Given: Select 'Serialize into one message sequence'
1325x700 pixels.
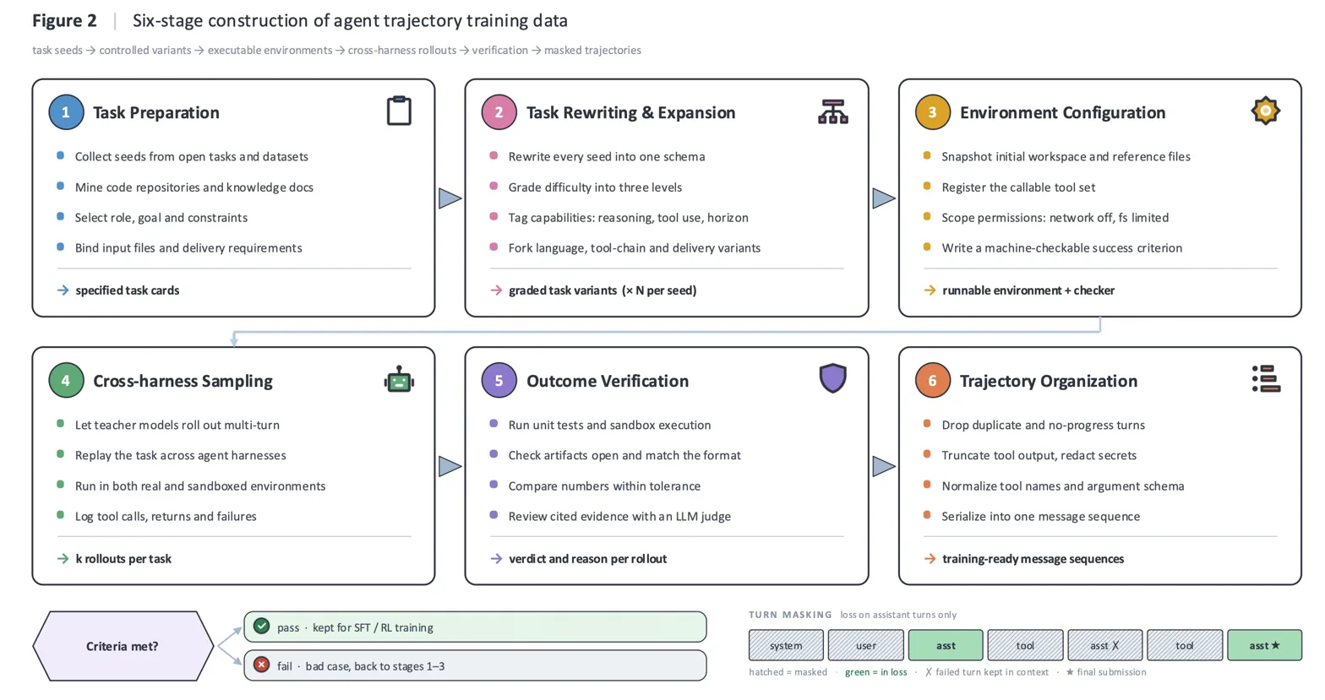Looking at the screenshot, I should 1041,516.
